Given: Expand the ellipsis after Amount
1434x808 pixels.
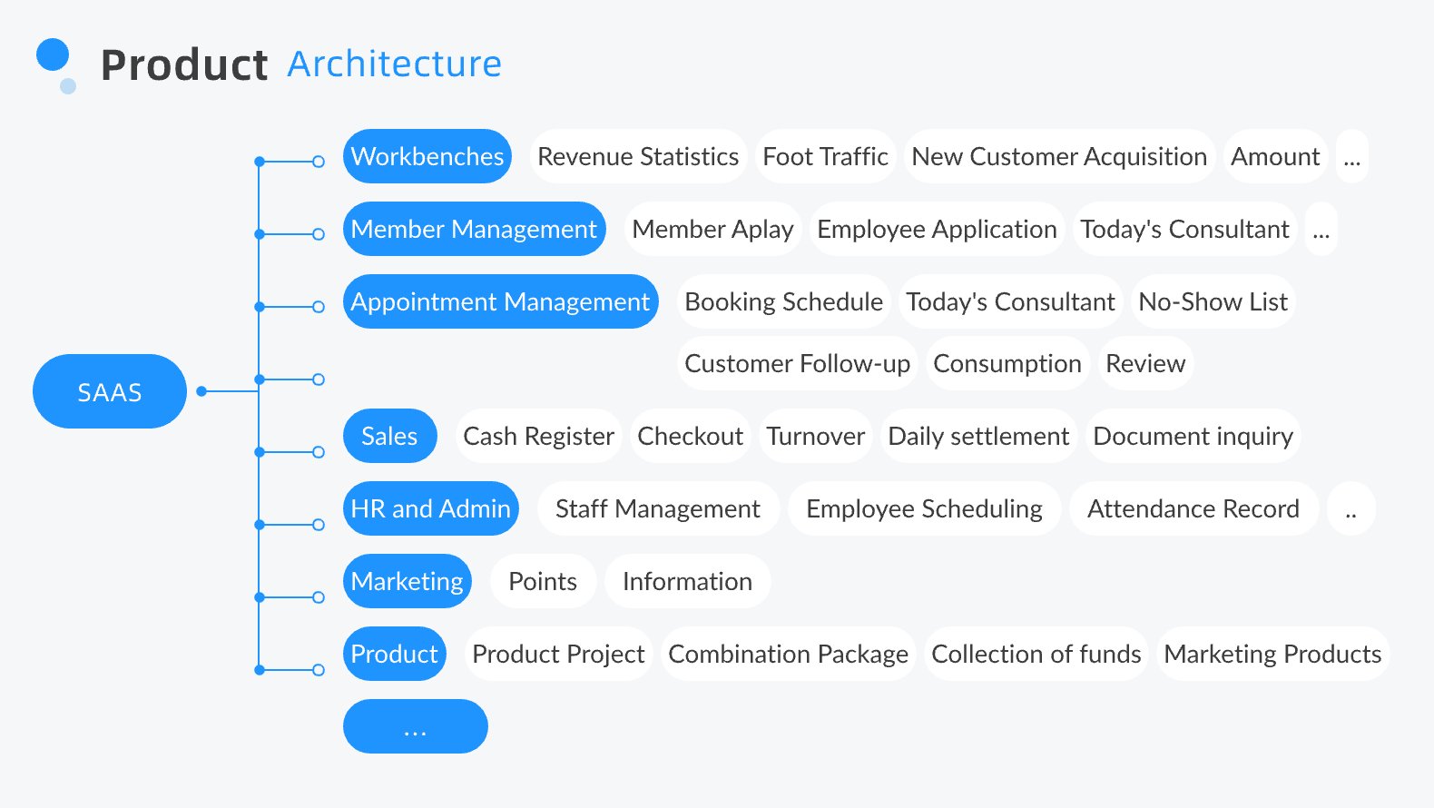Looking at the screenshot, I should click(1351, 157).
